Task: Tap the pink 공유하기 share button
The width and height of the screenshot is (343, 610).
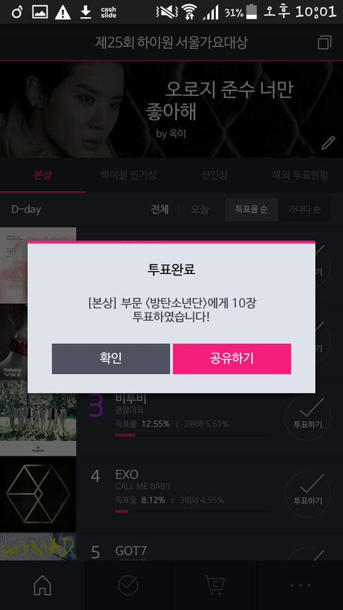Action: tap(232, 358)
